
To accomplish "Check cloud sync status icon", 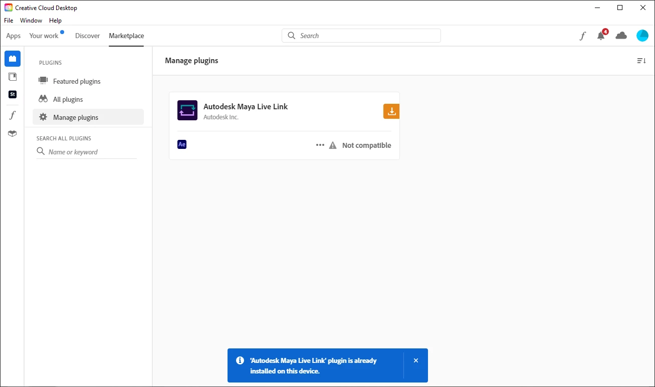I will 621,36.
